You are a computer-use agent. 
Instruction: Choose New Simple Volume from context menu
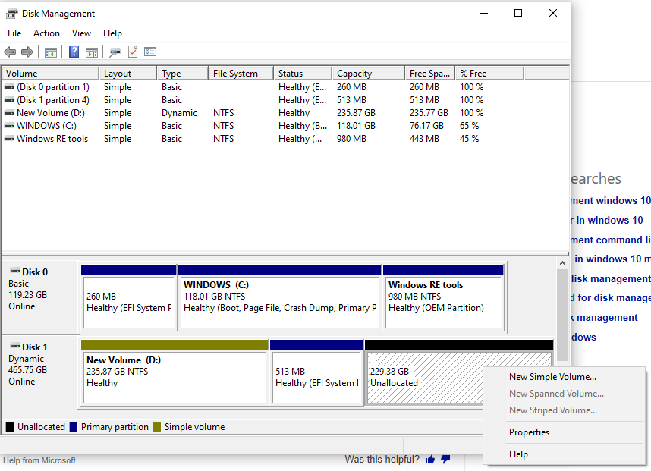pos(552,377)
